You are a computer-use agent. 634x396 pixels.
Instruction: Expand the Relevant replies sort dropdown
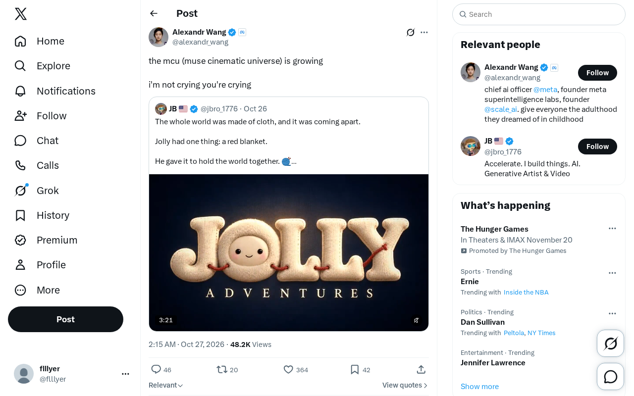coord(166,385)
